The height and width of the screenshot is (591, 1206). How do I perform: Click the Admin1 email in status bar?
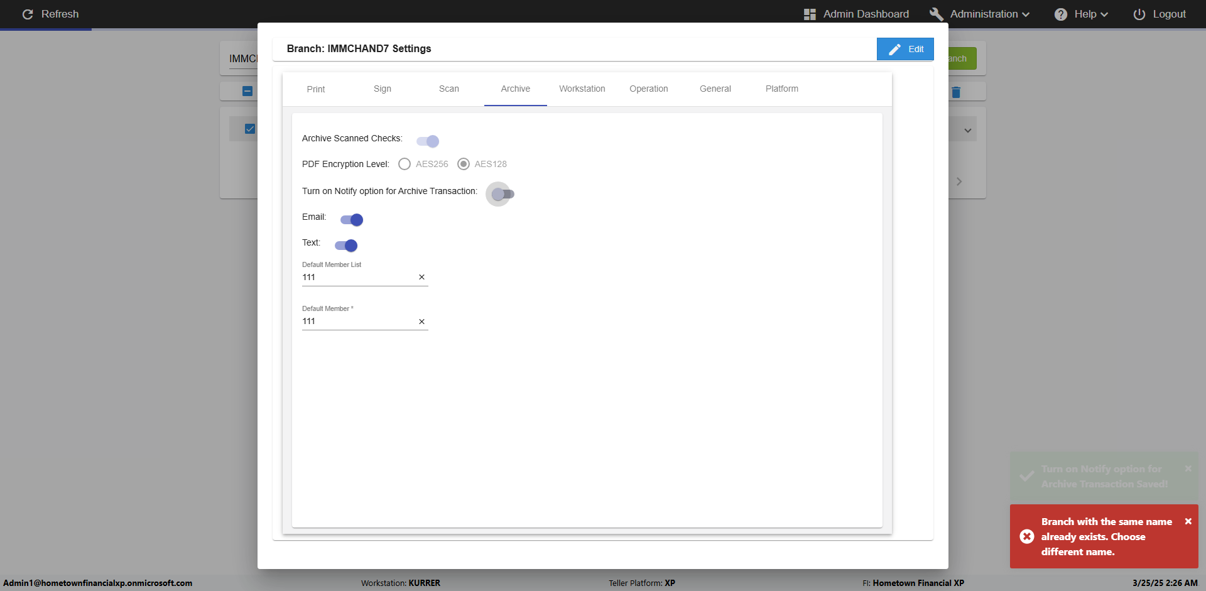(98, 583)
